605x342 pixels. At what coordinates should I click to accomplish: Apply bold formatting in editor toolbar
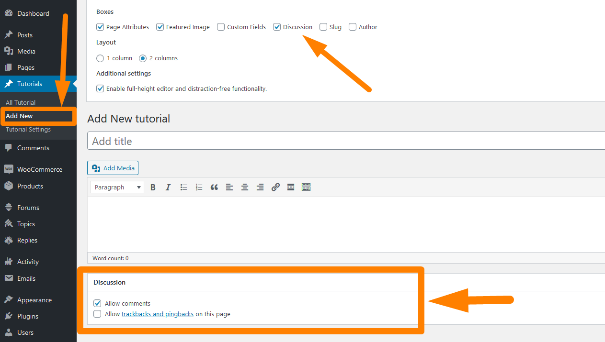click(153, 188)
